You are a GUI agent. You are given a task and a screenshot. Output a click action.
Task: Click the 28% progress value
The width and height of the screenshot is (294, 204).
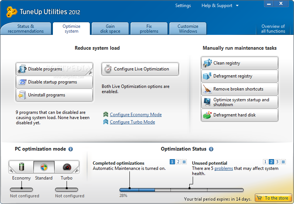124,195
